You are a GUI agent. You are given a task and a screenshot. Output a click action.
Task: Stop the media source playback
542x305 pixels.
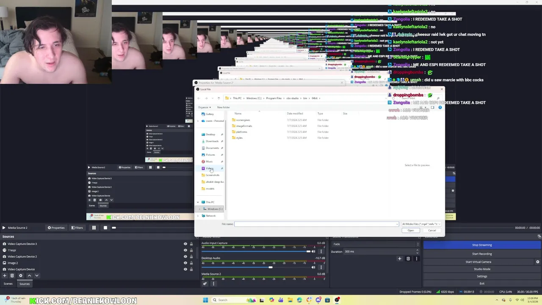(x=105, y=227)
